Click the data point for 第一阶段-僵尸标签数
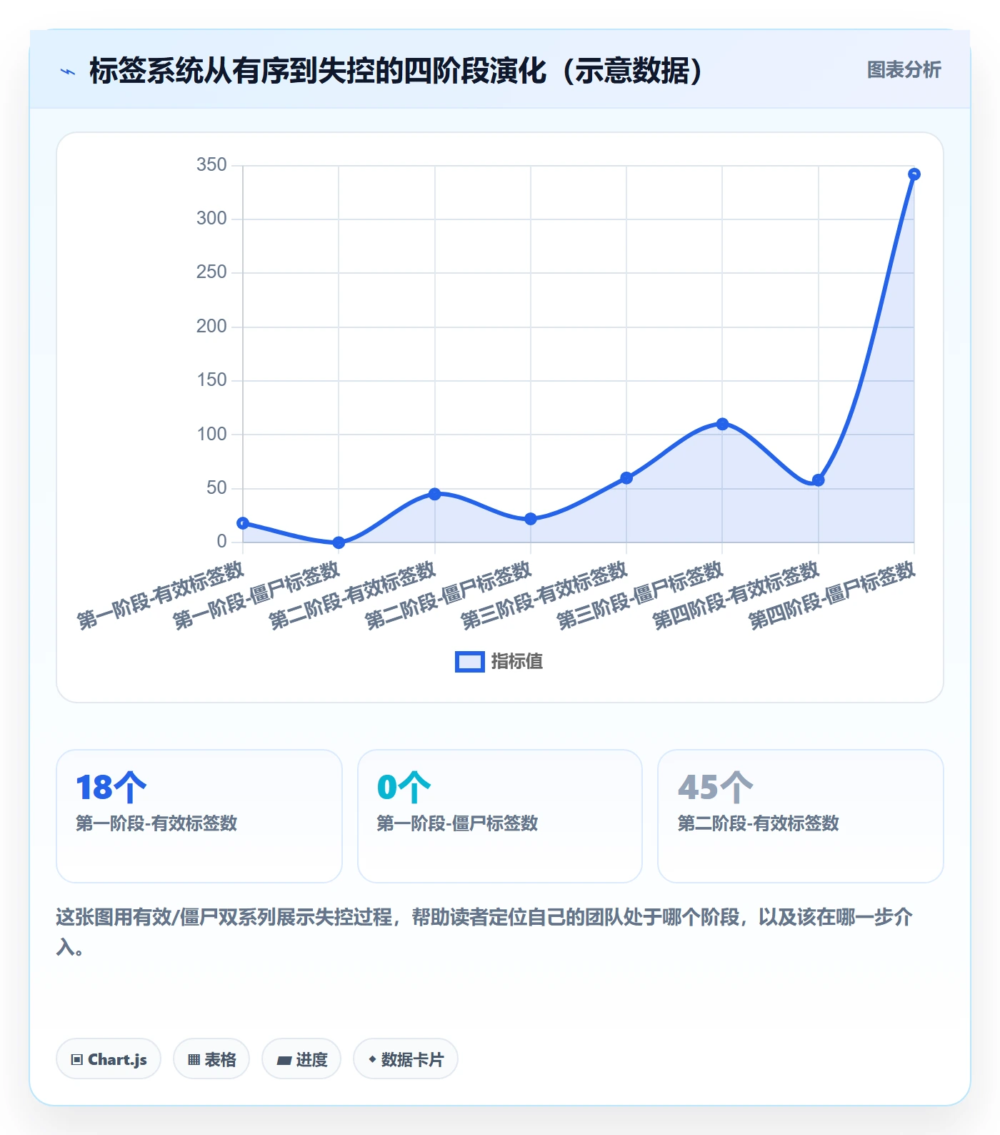The width and height of the screenshot is (1000, 1135). coord(339,542)
